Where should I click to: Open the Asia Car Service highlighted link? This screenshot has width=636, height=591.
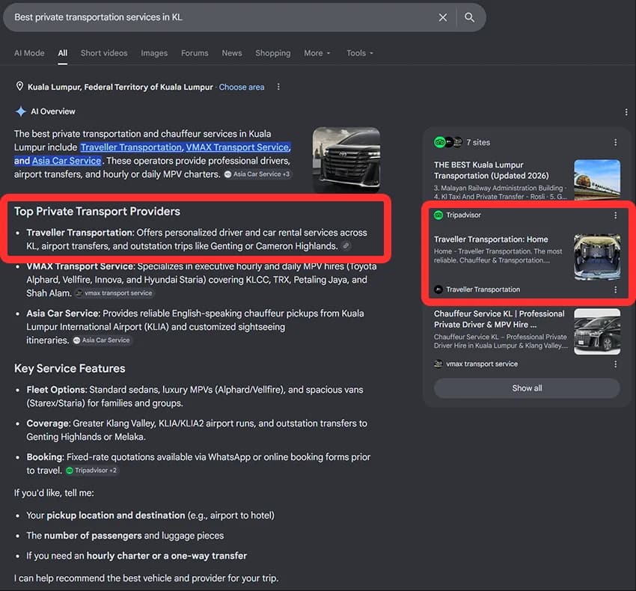click(67, 161)
